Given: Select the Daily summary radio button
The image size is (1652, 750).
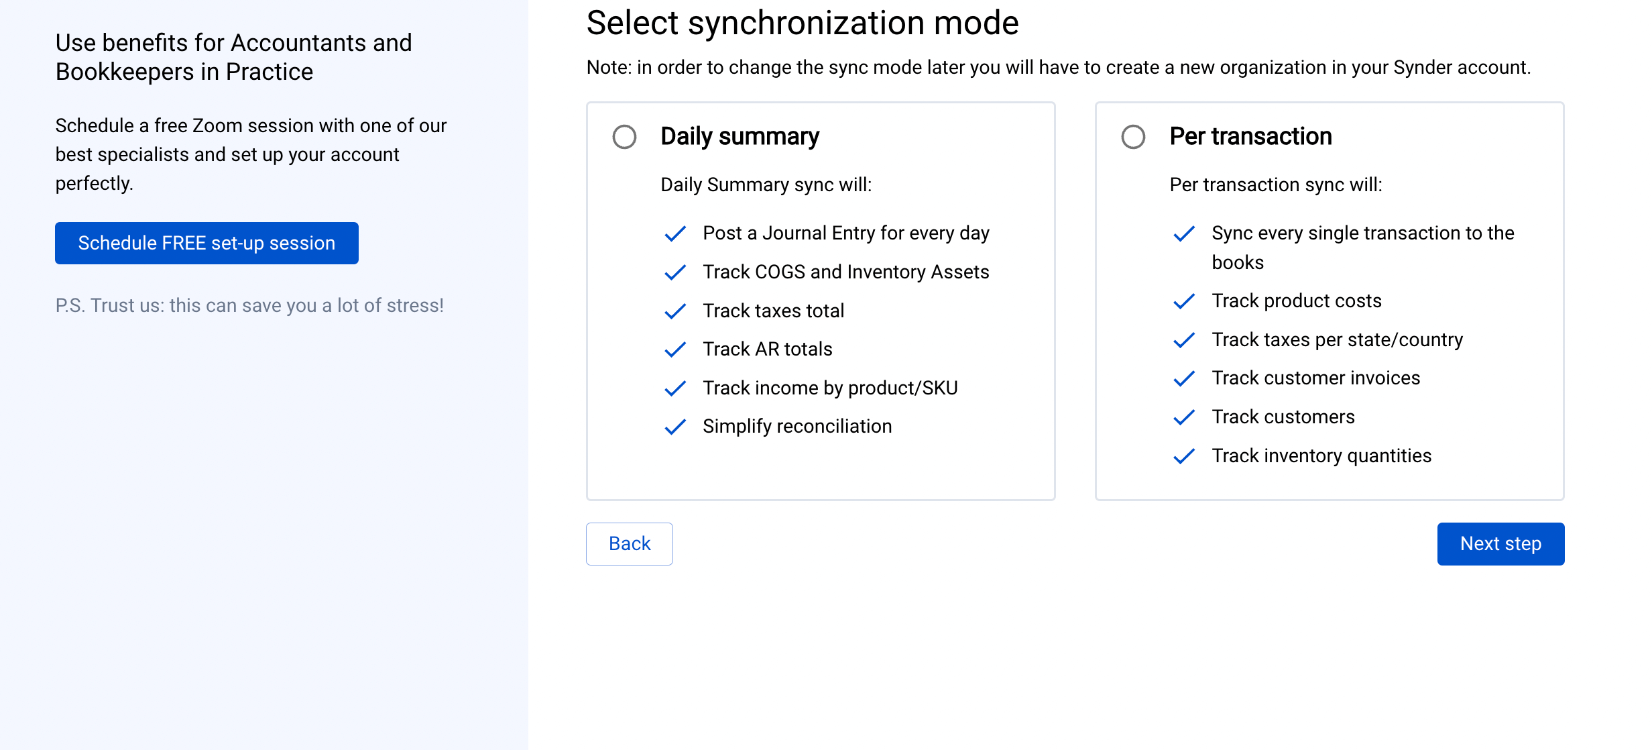Looking at the screenshot, I should pos(624,137).
